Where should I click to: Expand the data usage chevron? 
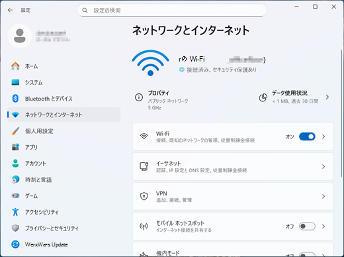(327, 97)
